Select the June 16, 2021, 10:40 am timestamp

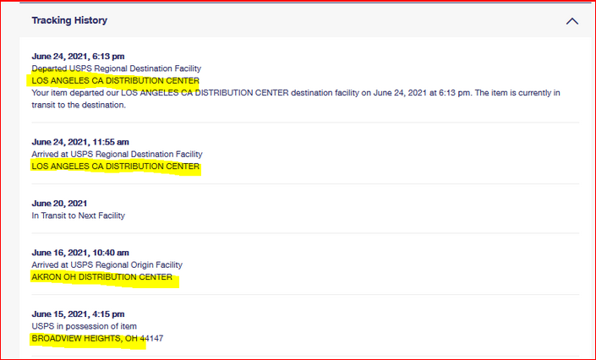tap(80, 253)
